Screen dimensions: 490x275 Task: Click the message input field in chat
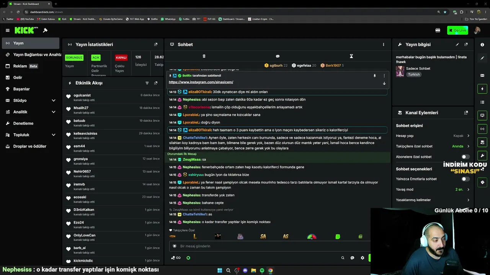pyautogui.click(x=270, y=246)
